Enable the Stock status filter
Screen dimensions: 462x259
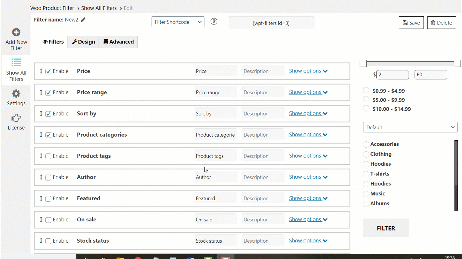[48, 241]
